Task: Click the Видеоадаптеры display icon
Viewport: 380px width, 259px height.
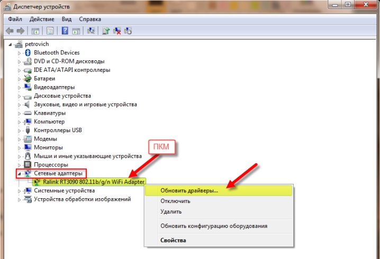Action: coord(28,87)
